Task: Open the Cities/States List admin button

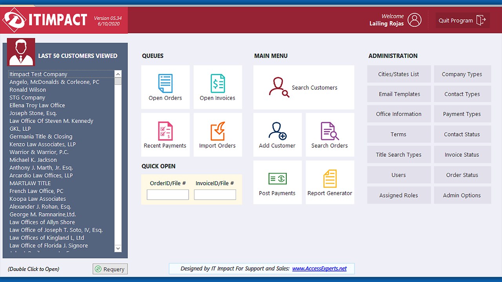Action: 399,74
